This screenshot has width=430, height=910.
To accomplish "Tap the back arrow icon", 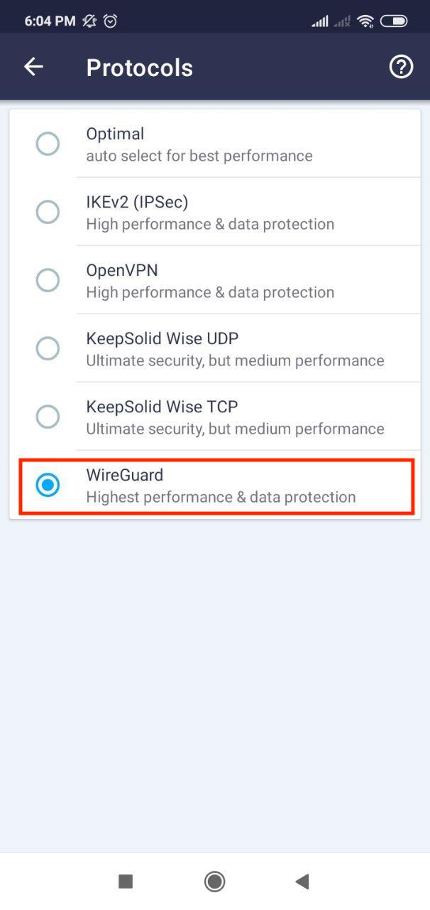I will click(33, 67).
